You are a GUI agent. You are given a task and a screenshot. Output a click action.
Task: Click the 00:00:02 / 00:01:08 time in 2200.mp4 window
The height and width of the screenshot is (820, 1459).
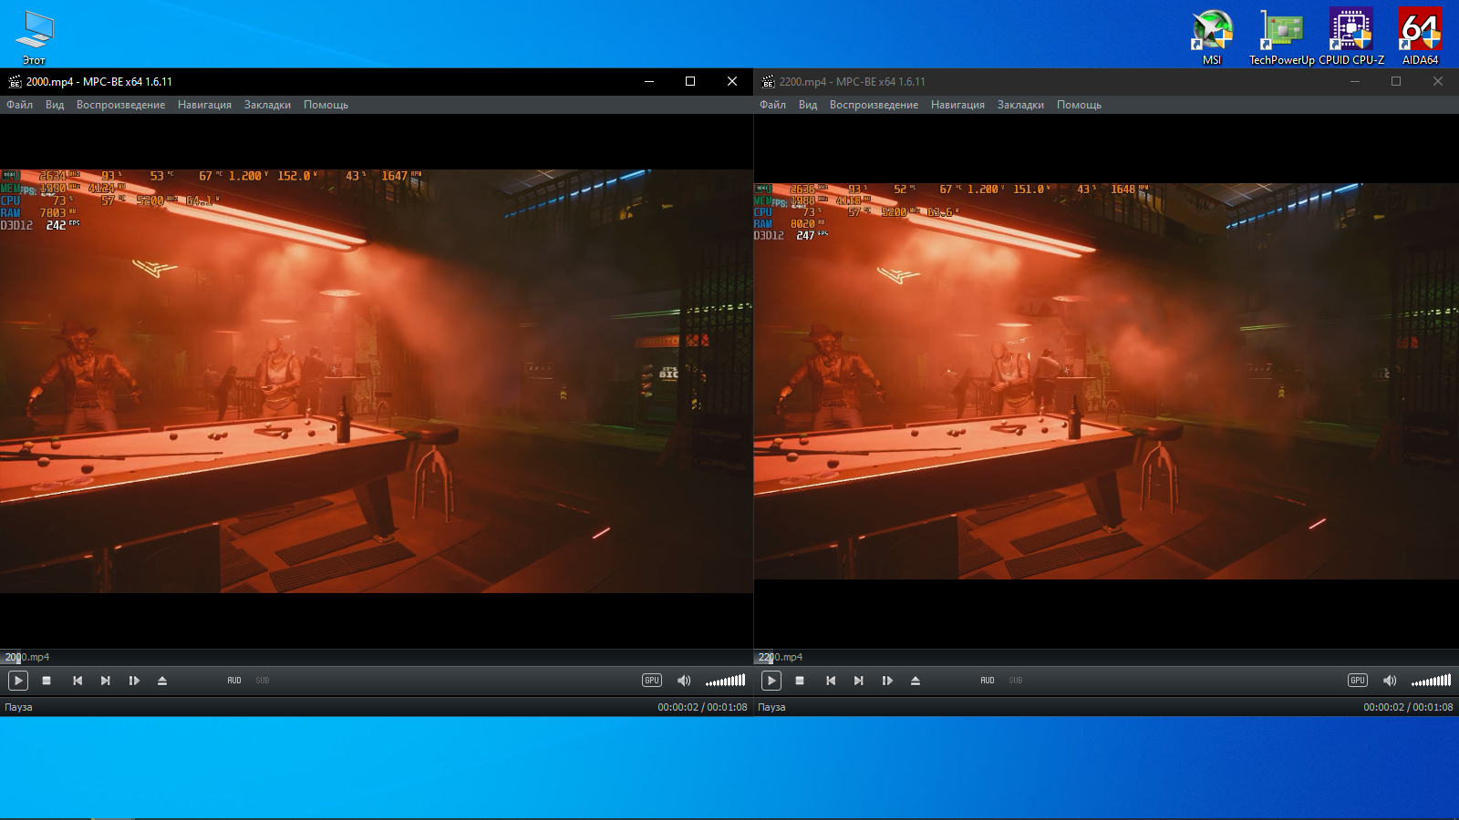tap(1408, 707)
